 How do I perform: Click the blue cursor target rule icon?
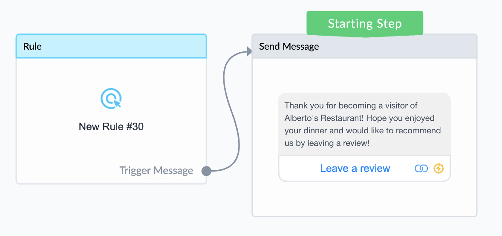[111, 98]
